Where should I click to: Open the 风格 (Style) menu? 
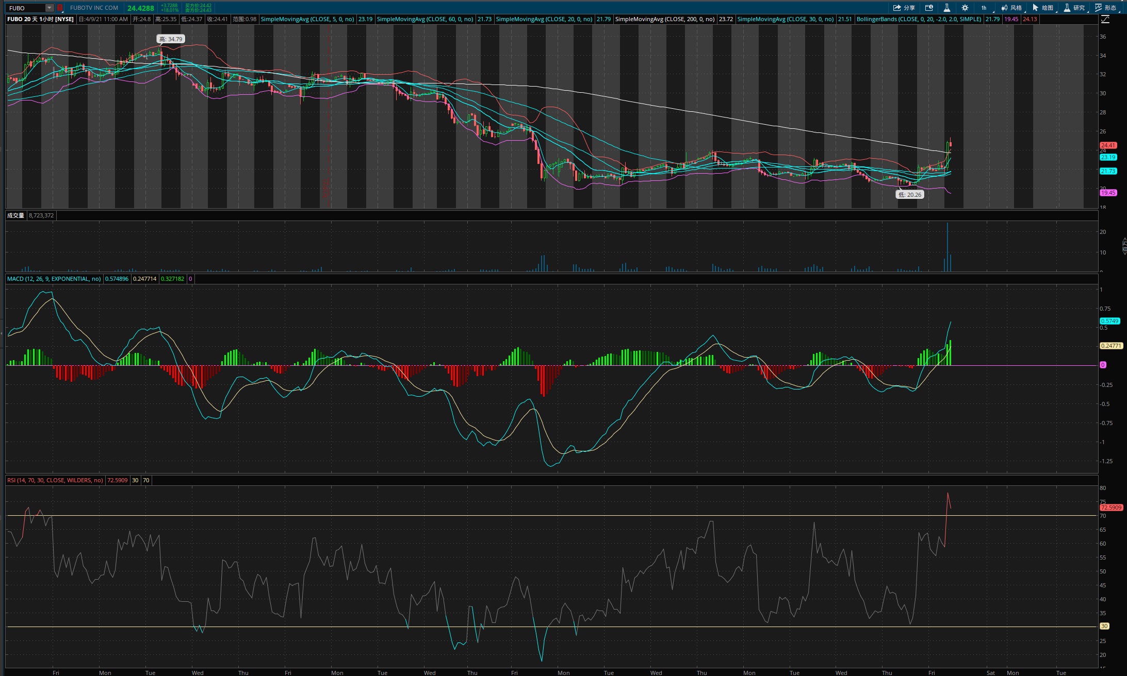point(1011,8)
